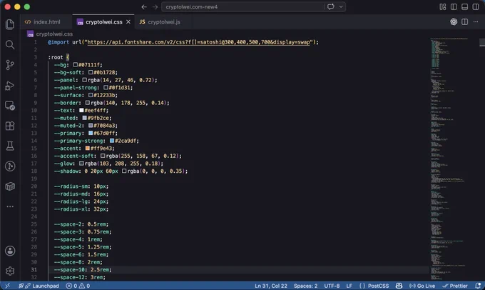Open the package box view icon

click(x=10, y=186)
